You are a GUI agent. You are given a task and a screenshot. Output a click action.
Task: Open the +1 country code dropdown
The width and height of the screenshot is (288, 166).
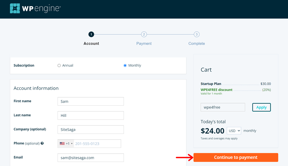coord(66,143)
